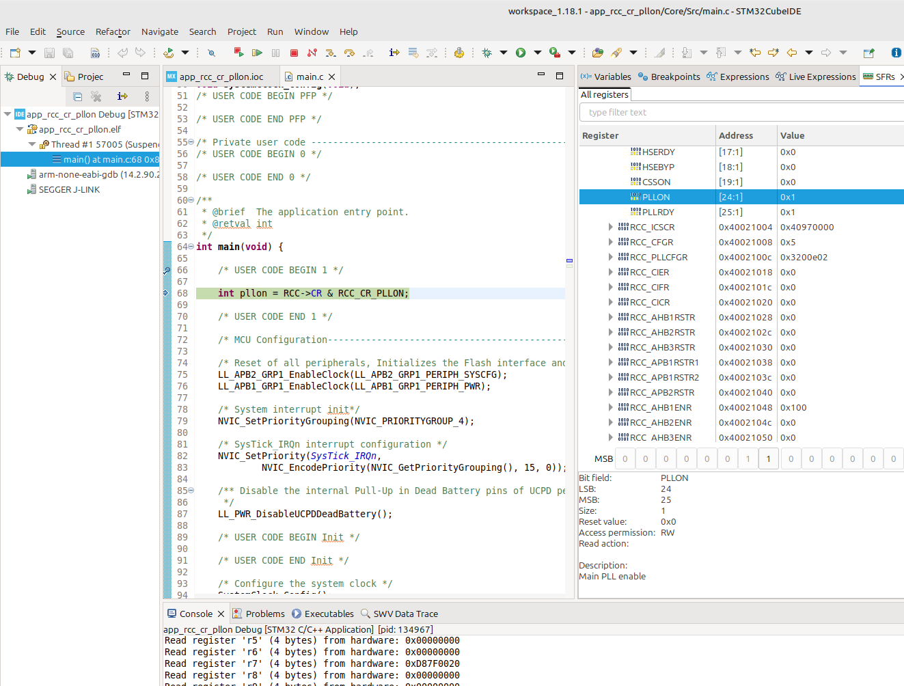Expand the RCC_AHB1ENR register entry
Viewport: 904px width, 686px height.
612,407
